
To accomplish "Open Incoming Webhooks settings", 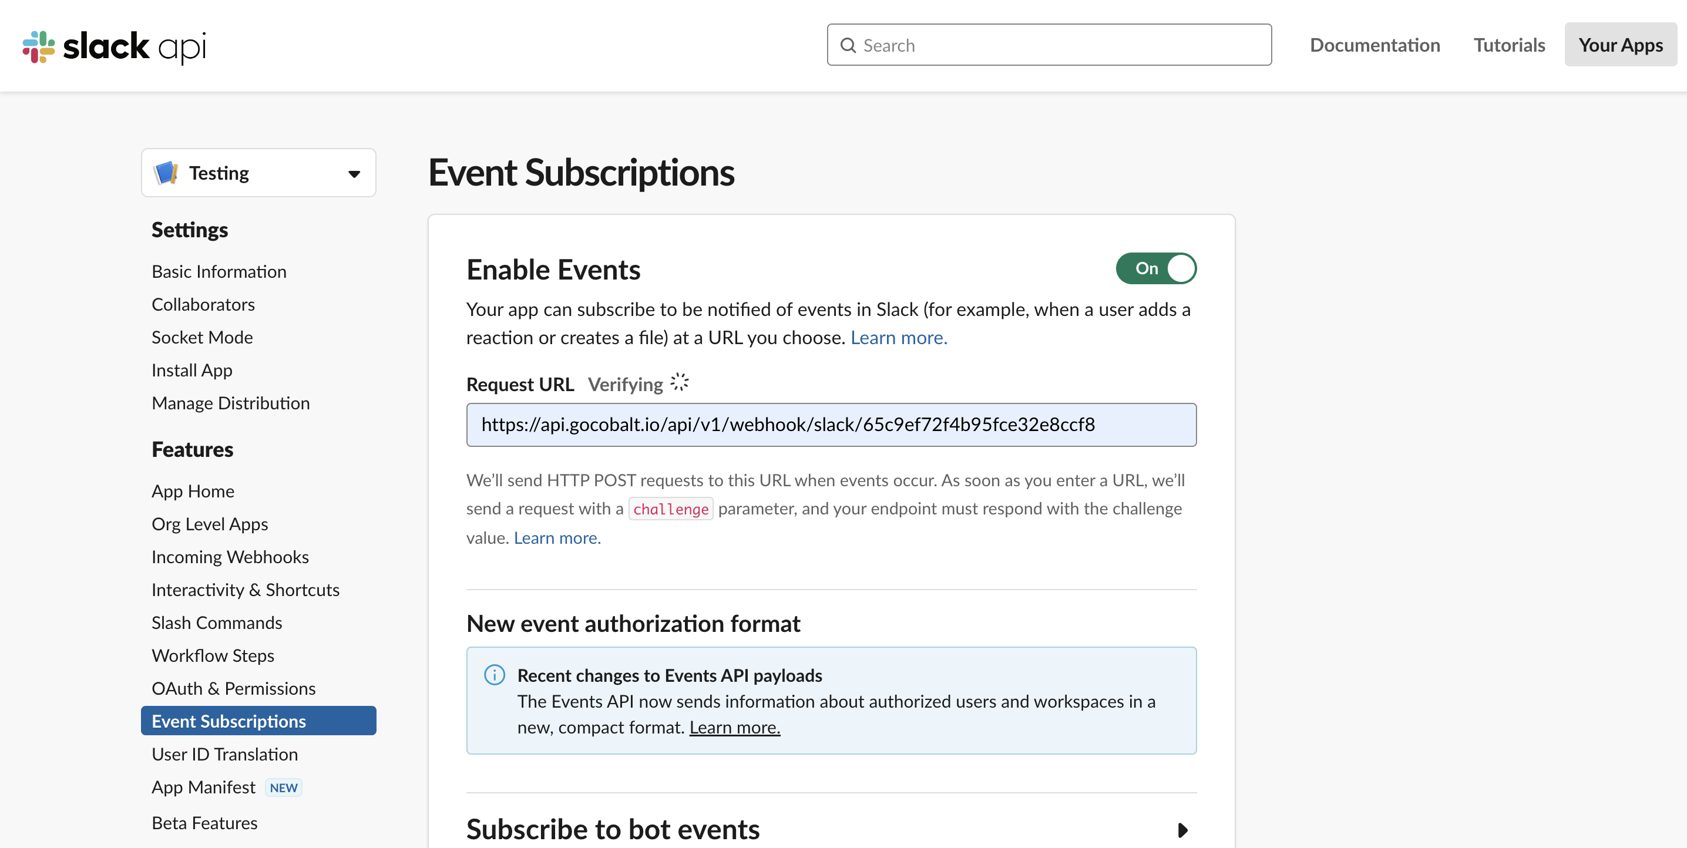I will click(230, 556).
